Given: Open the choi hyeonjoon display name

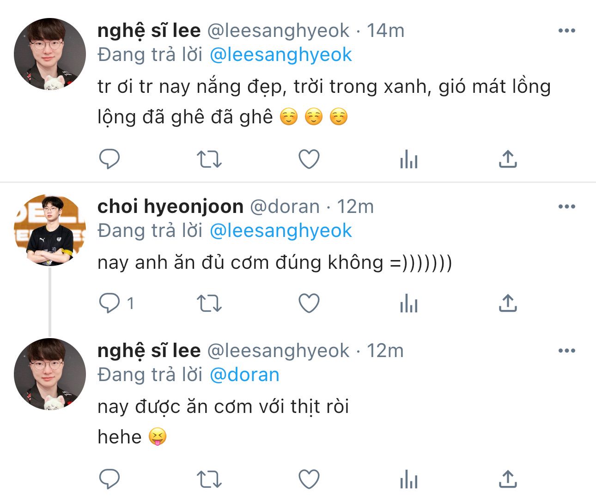Looking at the screenshot, I should pyautogui.click(x=170, y=207).
